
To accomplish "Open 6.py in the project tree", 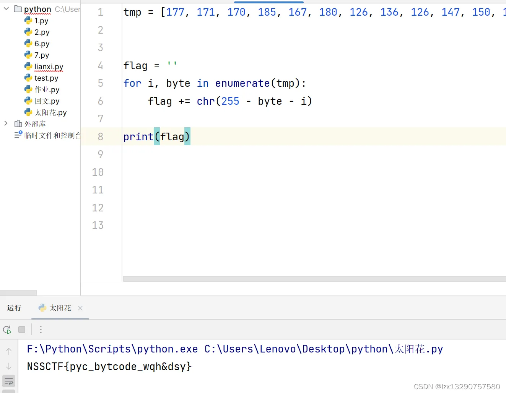I will 42,44.
